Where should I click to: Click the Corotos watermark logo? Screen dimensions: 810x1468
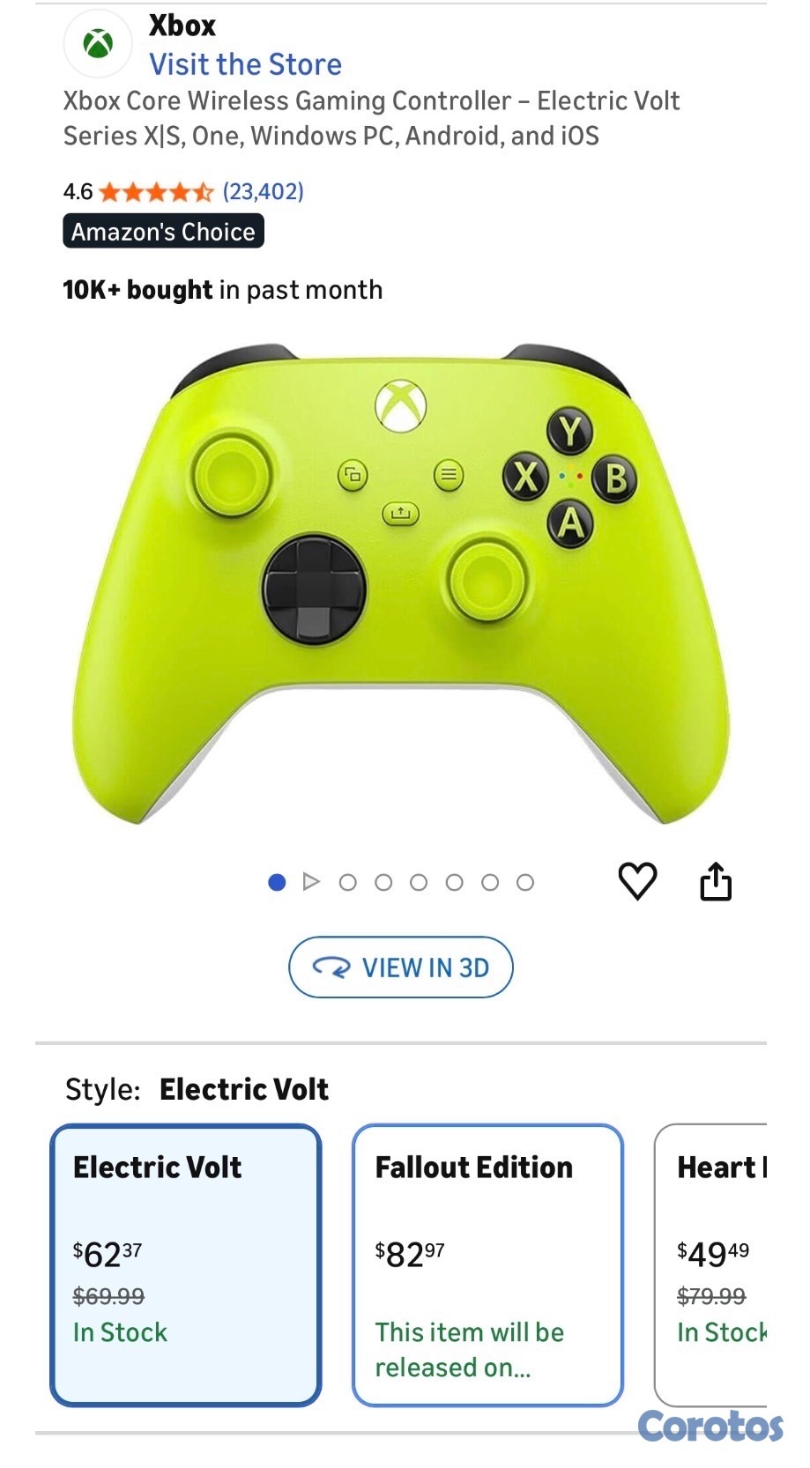(x=710, y=1425)
